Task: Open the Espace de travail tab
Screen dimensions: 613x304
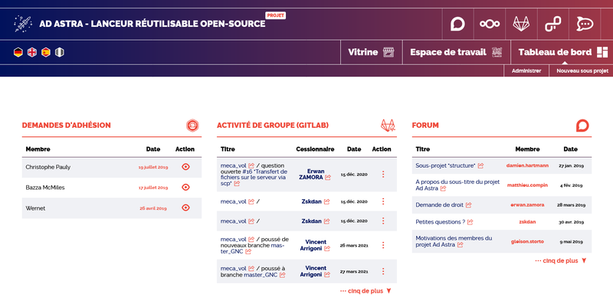Action: click(456, 52)
